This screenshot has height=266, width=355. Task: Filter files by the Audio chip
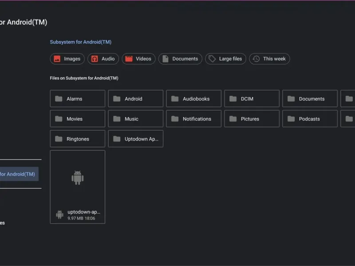[103, 59]
